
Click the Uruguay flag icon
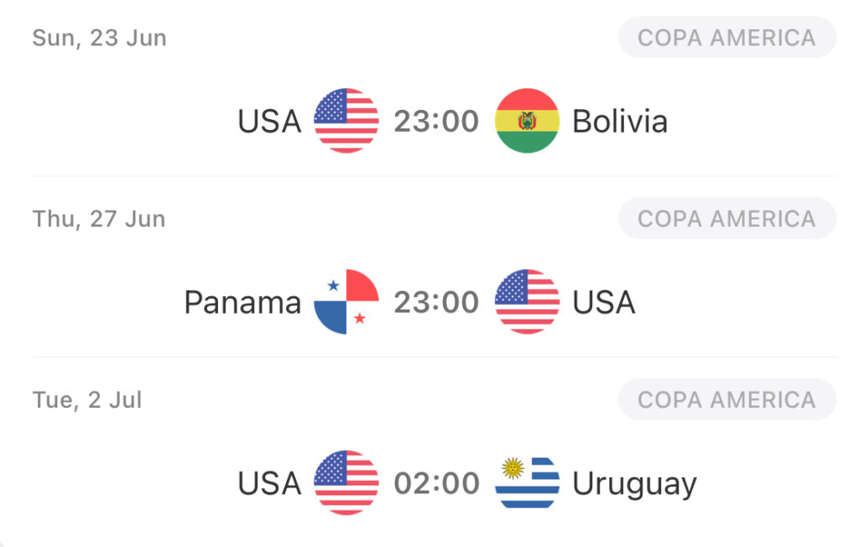[x=527, y=482]
